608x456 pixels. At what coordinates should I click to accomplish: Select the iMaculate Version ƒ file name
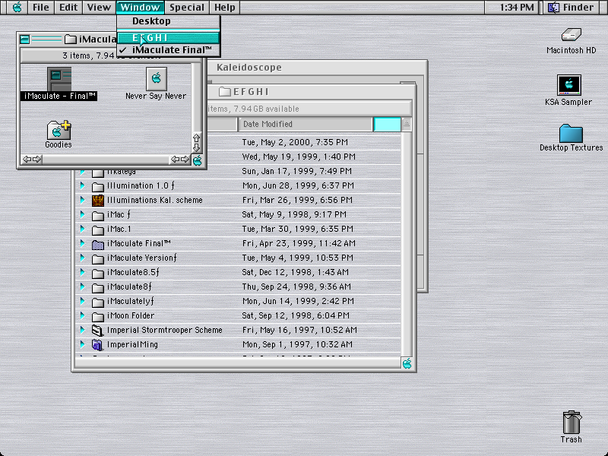142,258
